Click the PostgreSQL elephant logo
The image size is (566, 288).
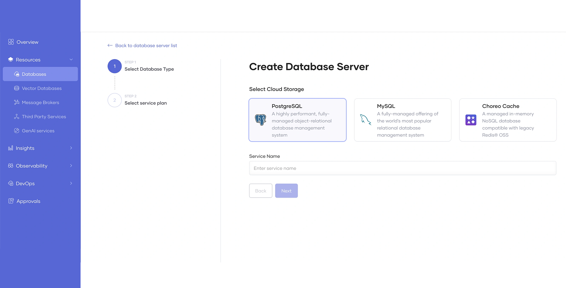(261, 120)
